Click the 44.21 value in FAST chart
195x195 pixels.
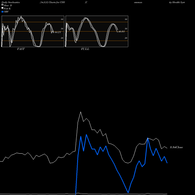pos(58,32)
